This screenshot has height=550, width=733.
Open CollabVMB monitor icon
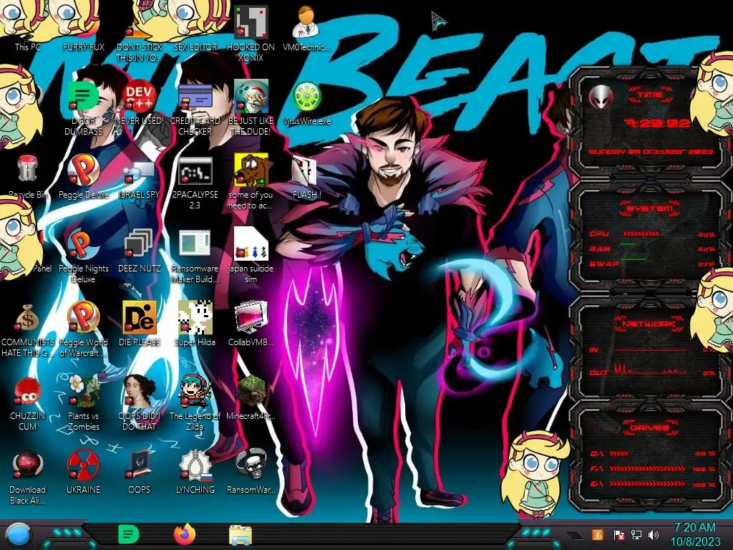[x=251, y=317]
